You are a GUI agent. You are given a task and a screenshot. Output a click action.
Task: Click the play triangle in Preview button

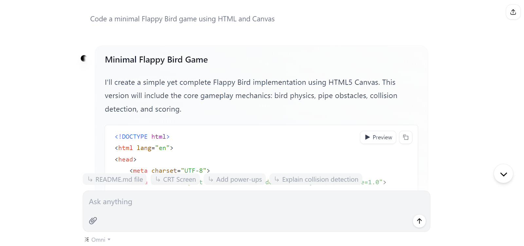pos(367,138)
